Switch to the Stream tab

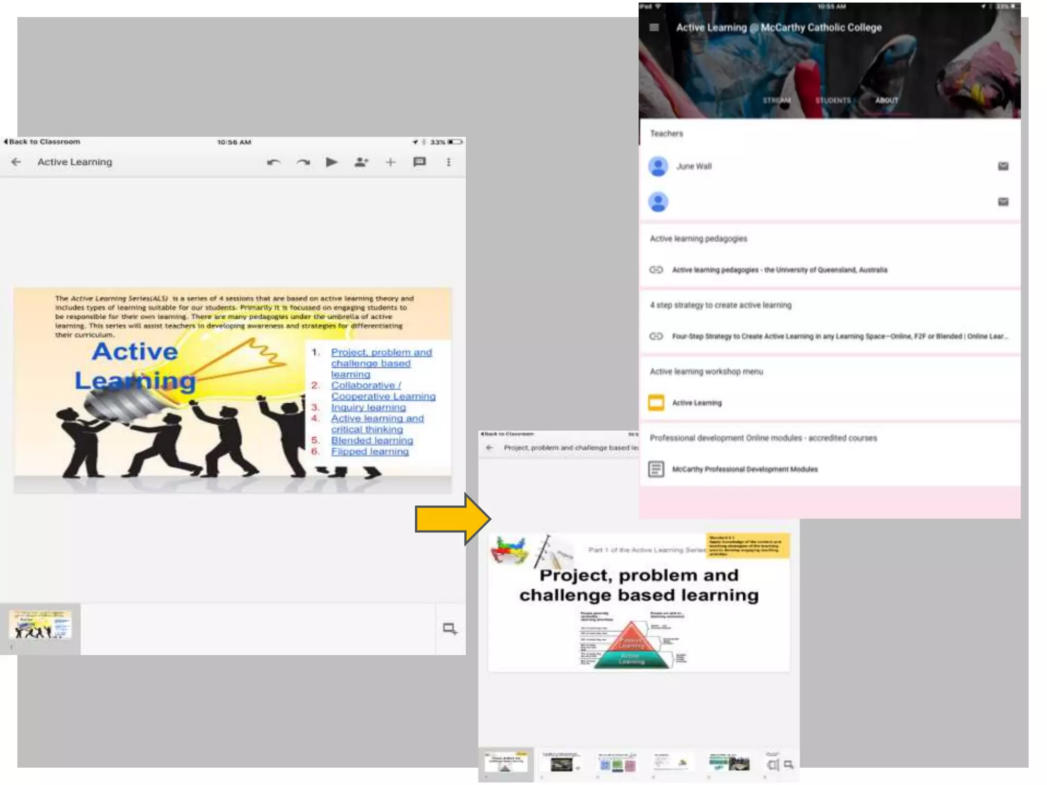pos(777,100)
